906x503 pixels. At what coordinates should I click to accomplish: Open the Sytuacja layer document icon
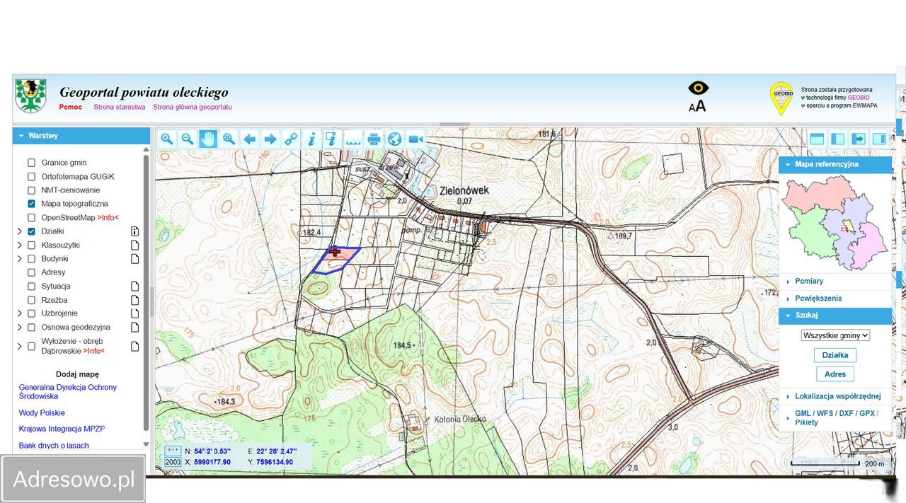click(134, 287)
